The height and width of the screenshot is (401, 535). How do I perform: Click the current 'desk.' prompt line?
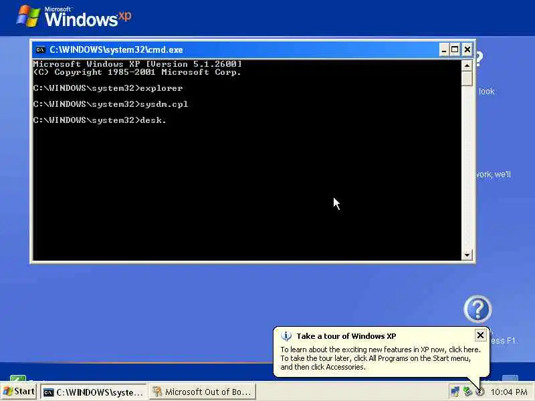[x=100, y=120]
